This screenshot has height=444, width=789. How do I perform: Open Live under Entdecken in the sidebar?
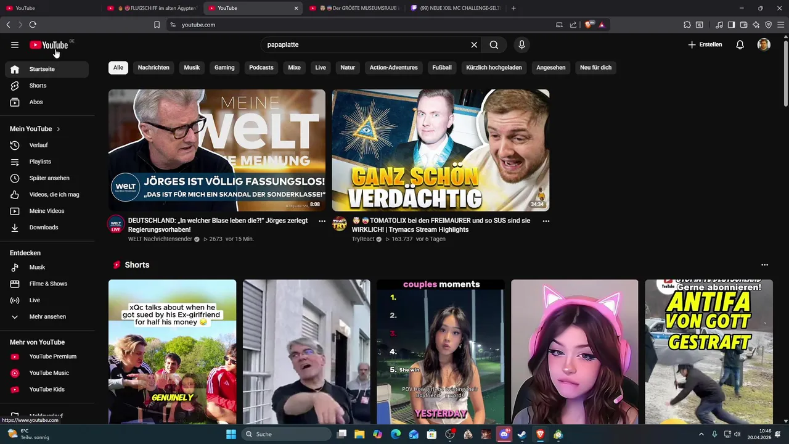click(47, 300)
